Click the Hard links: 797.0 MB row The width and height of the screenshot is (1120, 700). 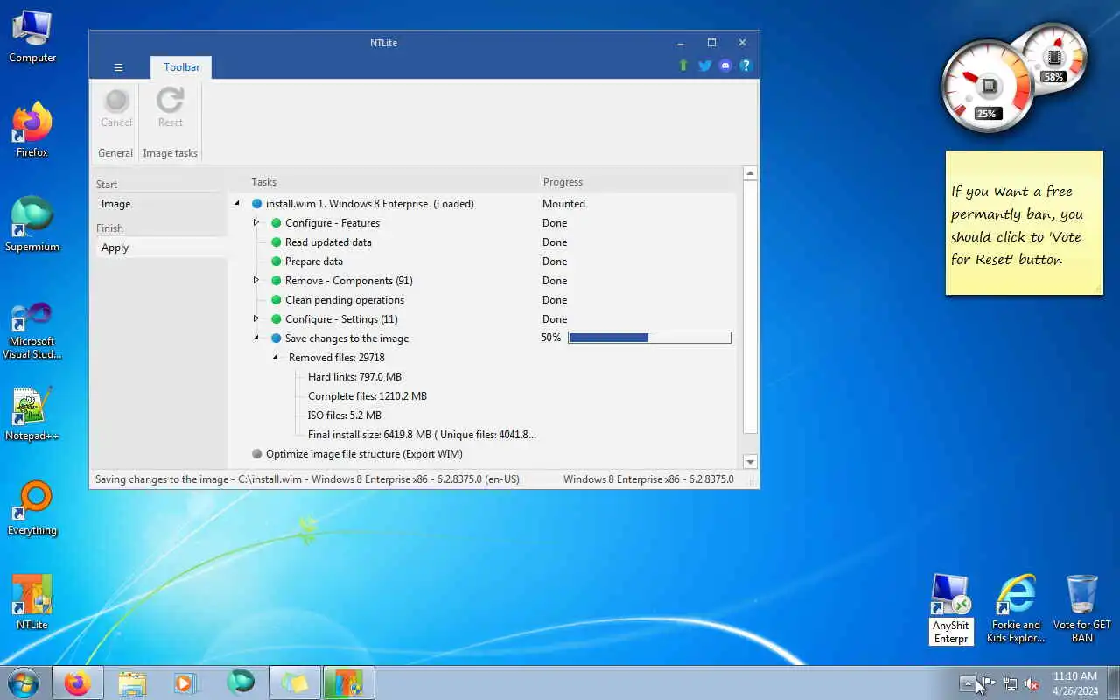coord(354,377)
